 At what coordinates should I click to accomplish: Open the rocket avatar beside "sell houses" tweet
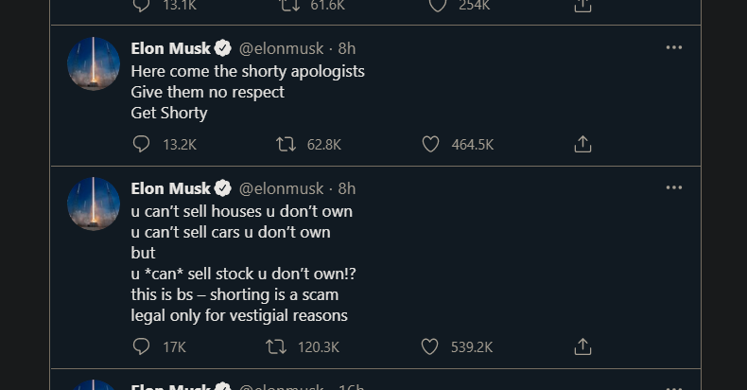(x=94, y=204)
